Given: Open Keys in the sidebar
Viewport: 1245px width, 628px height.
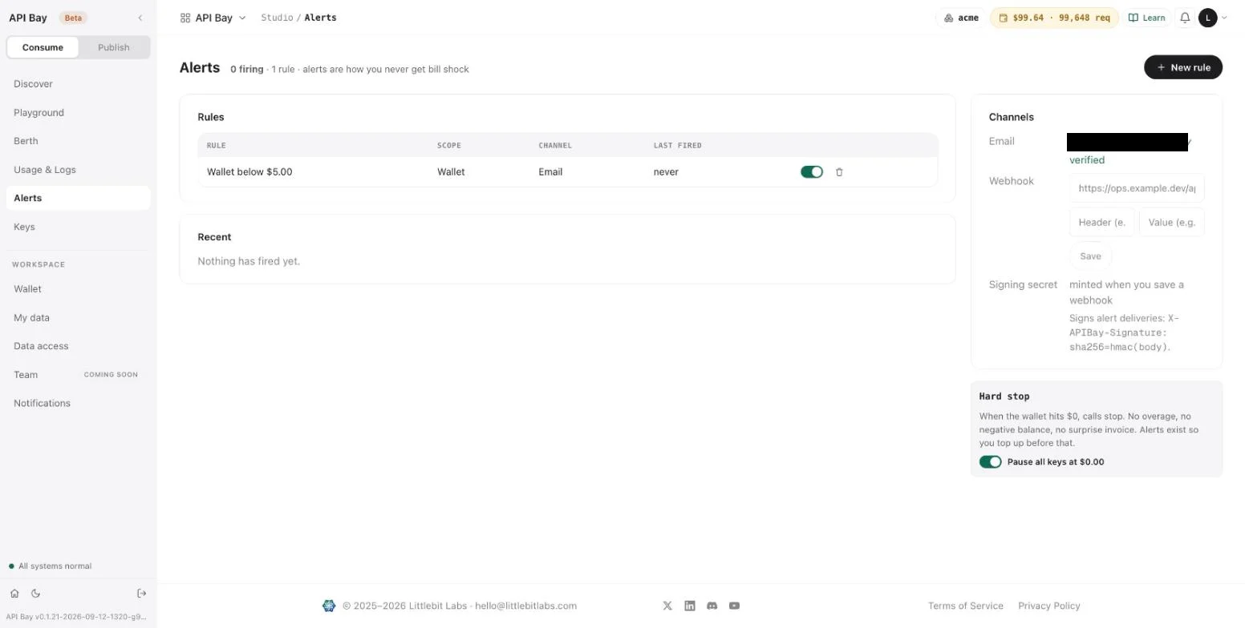Looking at the screenshot, I should click(x=78, y=227).
